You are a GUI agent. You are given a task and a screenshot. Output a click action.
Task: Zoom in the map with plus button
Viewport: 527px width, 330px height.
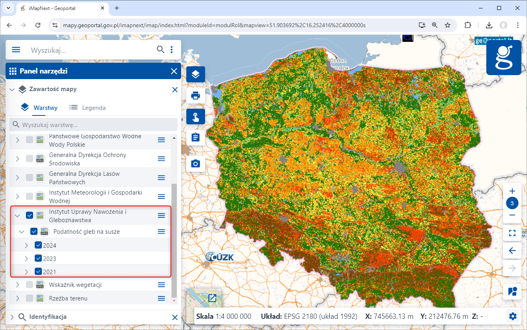[x=513, y=191]
